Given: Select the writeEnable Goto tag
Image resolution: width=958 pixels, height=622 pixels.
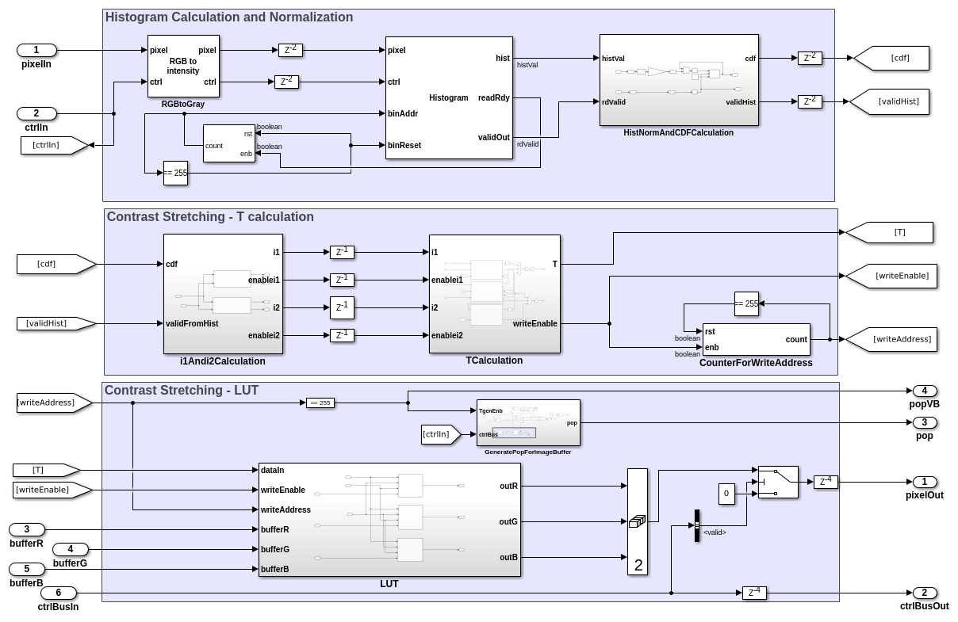Looking at the screenshot, I should tap(891, 276).
